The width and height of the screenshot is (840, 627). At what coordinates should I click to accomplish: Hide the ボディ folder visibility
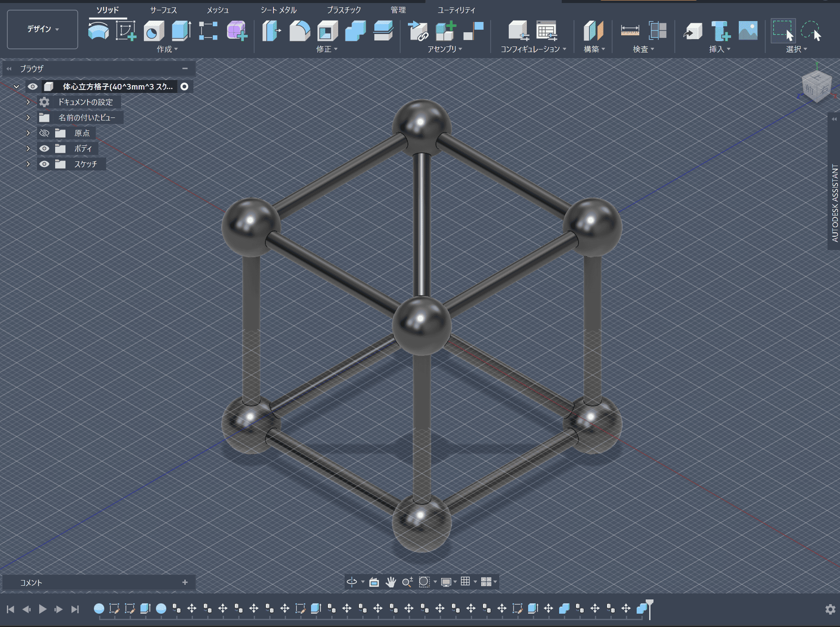(44, 148)
